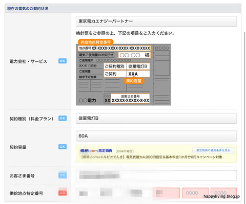Open the 60A contract capacity dropdown
This screenshot has height=204, width=246.
(156, 136)
